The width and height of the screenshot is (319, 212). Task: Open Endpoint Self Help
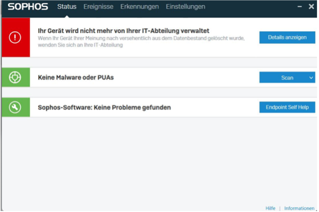[287, 107]
